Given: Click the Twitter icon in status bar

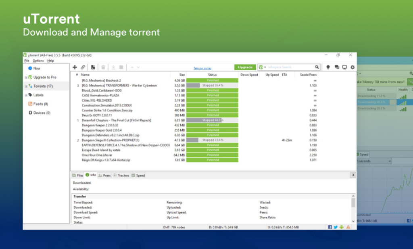Looking at the screenshot, I should pos(336,227).
